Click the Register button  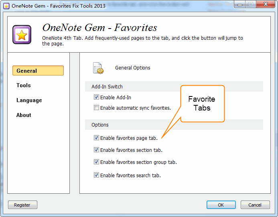(x=22, y=205)
